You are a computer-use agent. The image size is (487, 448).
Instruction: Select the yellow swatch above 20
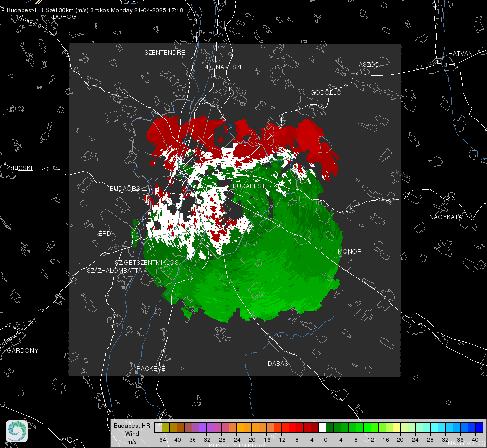coord(397,427)
